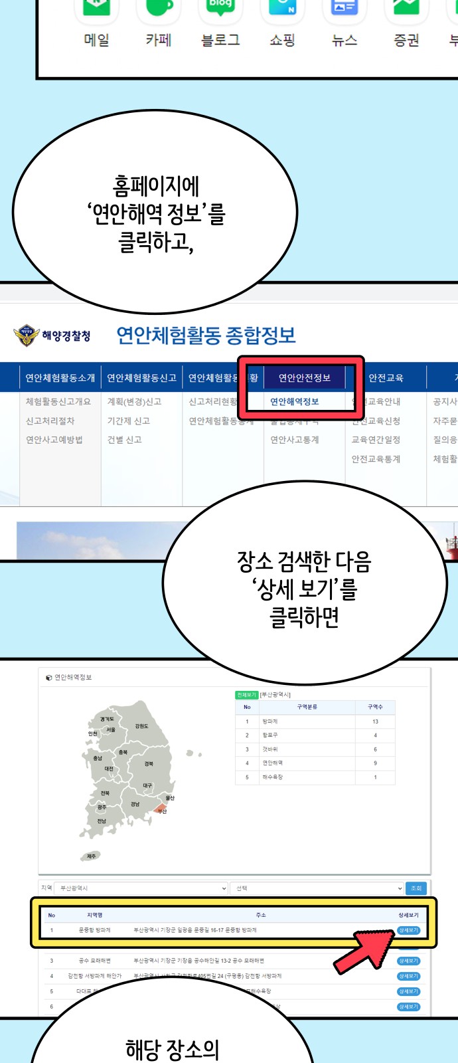Image resolution: width=458 pixels, height=1063 pixels.
Task: Click the green 전체보기 button
Action: (247, 695)
